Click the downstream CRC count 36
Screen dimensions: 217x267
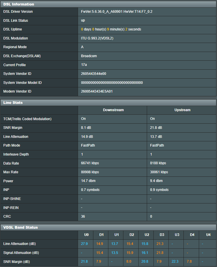click(83, 217)
